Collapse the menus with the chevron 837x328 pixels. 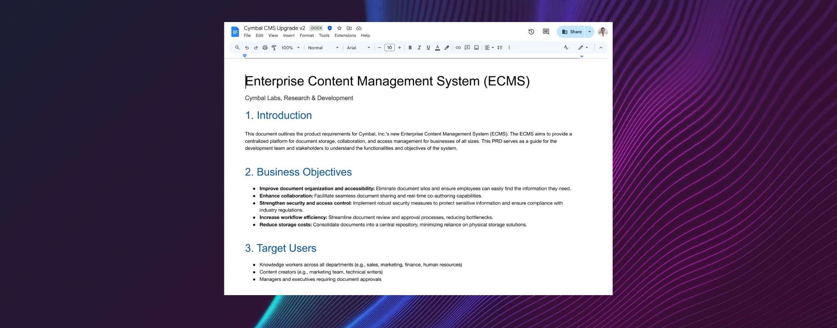(x=601, y=48)
